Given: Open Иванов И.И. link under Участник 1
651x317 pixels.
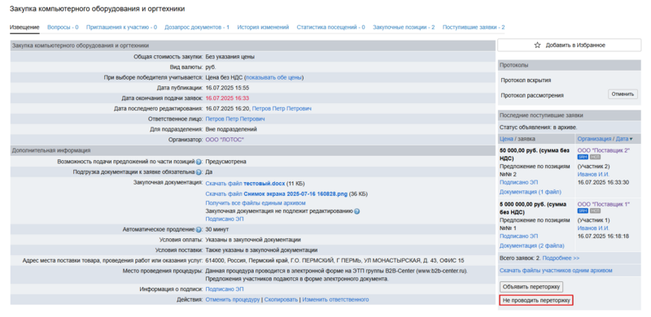Looking at the screenshot, I should click(593, 228).
